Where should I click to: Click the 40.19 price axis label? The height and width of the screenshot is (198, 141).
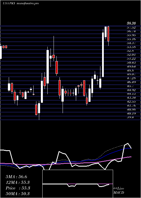[131, 113]
